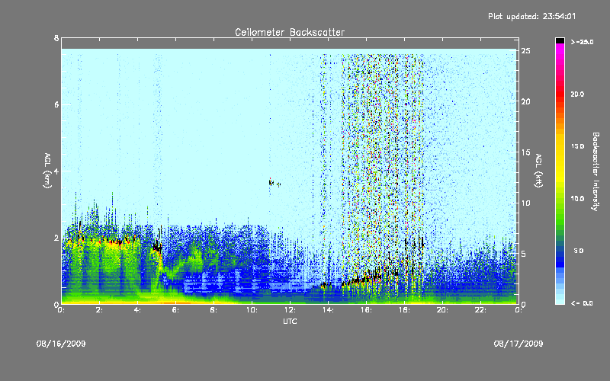Click the 10 kft tick label on right axis
The image size is (610, 381).
526,203
